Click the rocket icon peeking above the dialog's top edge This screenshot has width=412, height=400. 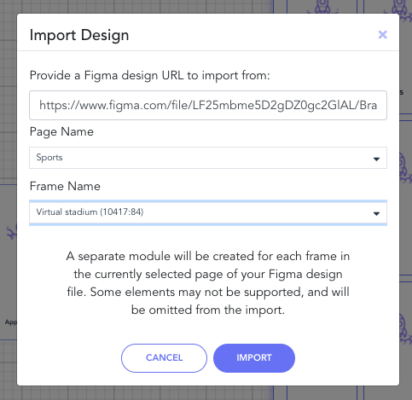[322, 7]
